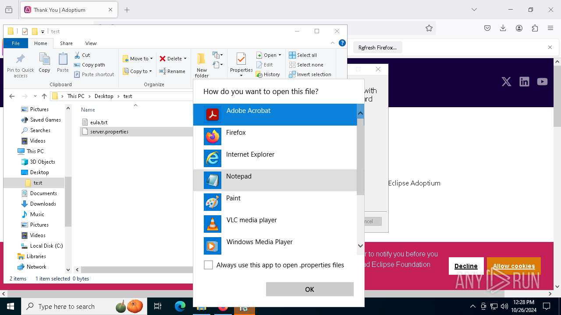Switch to View ribbon tab
This screenshot has width=561, height=315.
coord(91,43)
